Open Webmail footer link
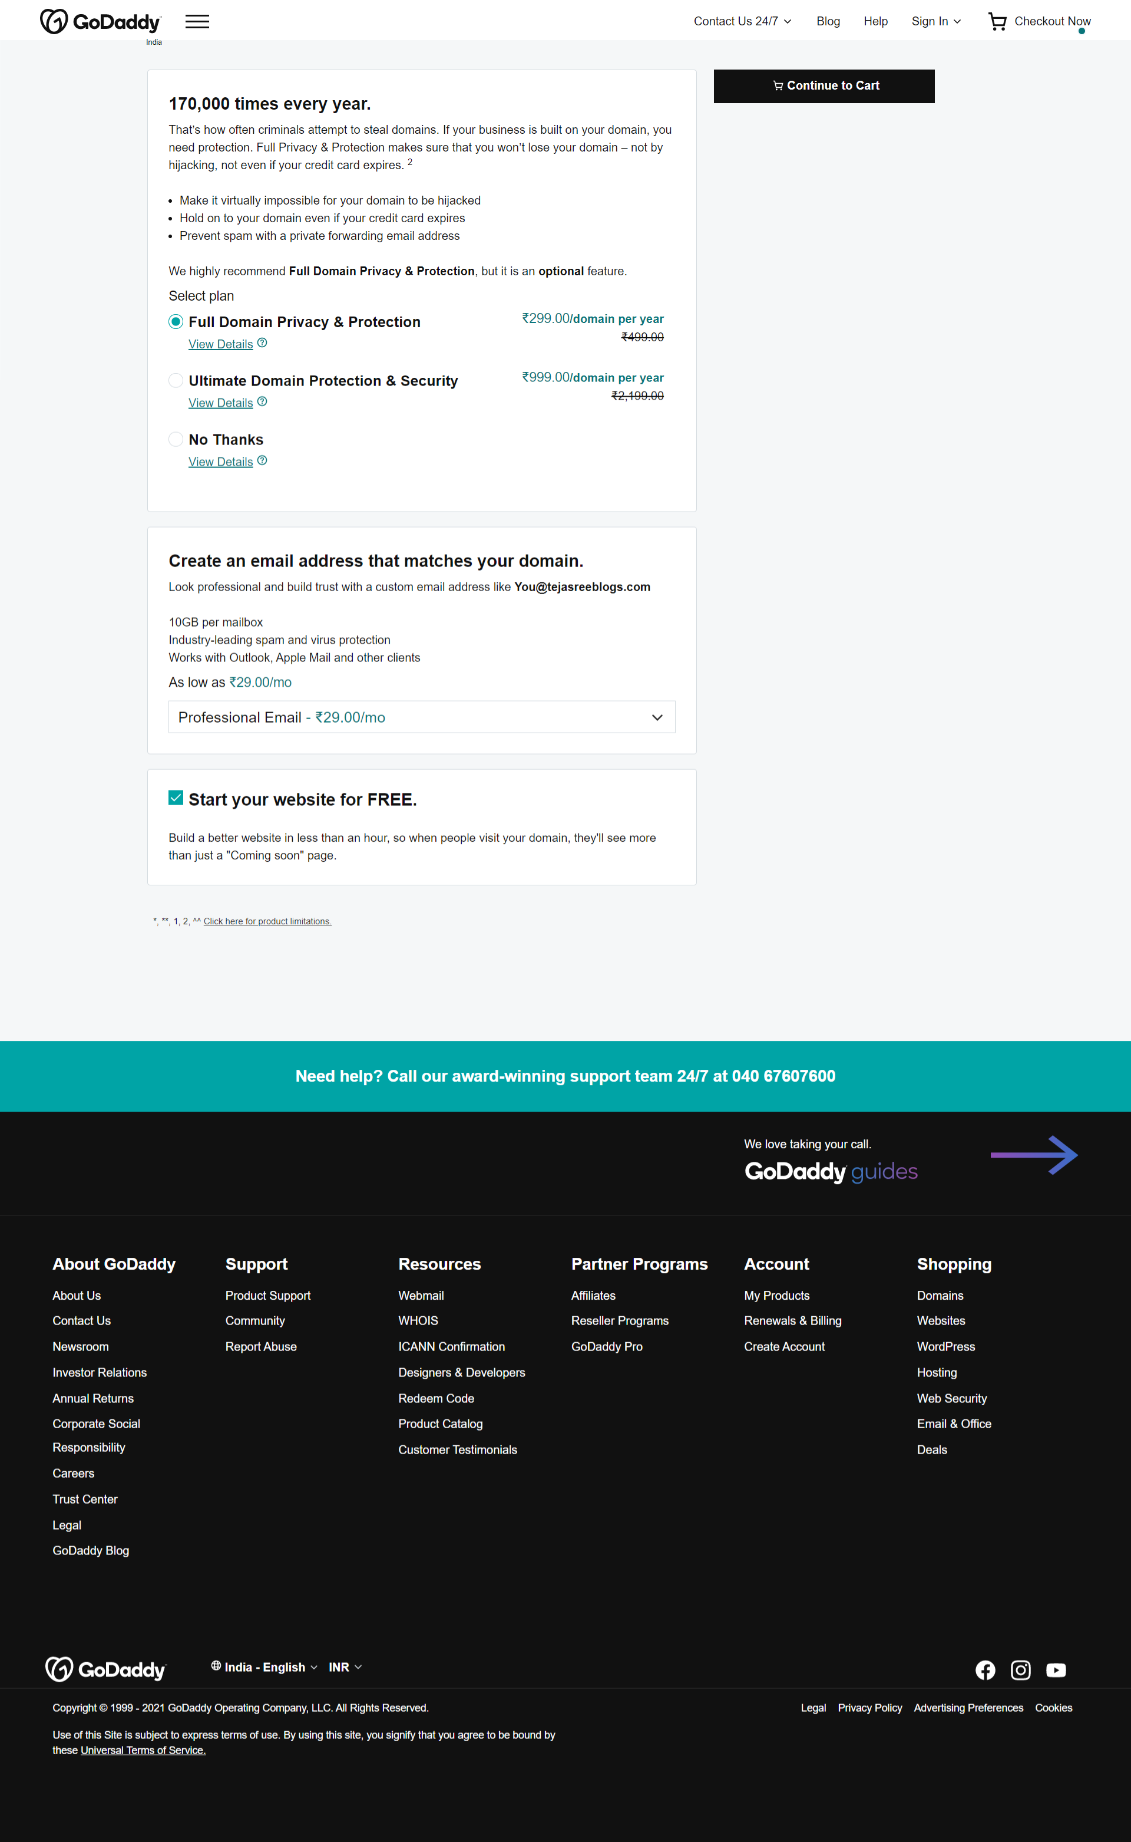 [x=421, y=1296]
